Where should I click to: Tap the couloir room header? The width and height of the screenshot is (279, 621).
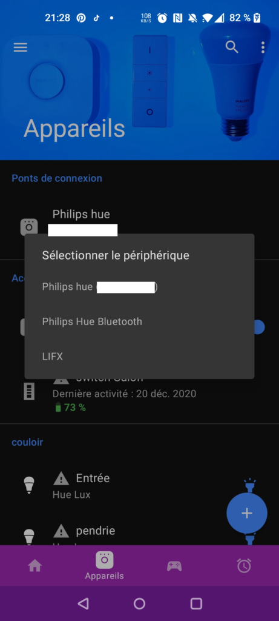[x=27, y=442]
